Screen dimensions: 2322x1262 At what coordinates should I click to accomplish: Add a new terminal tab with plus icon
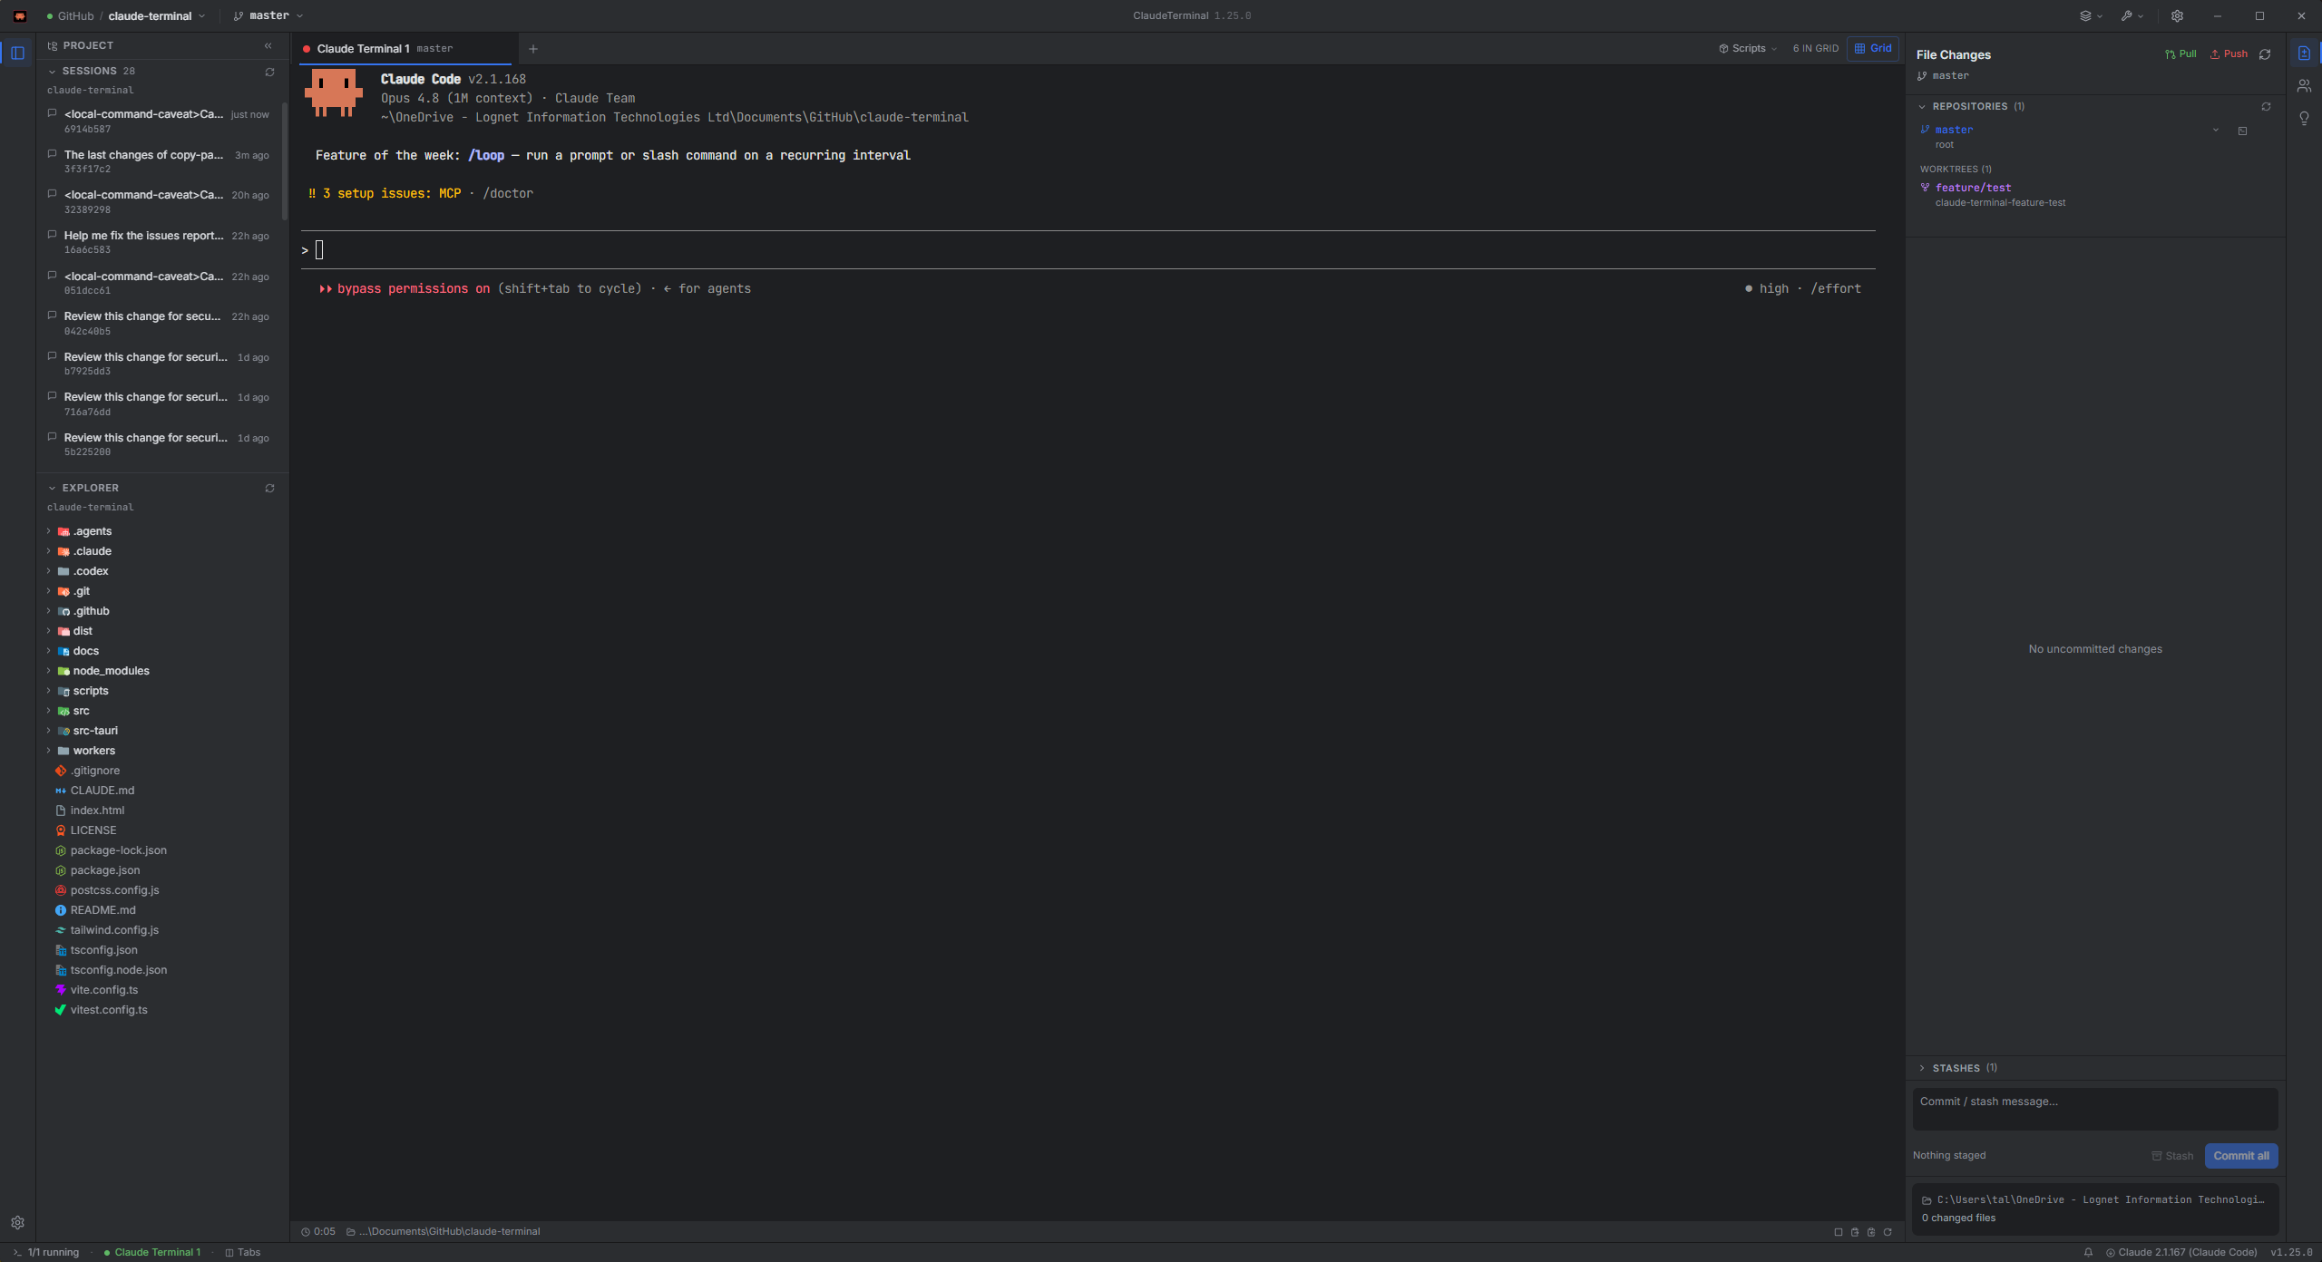533,49
